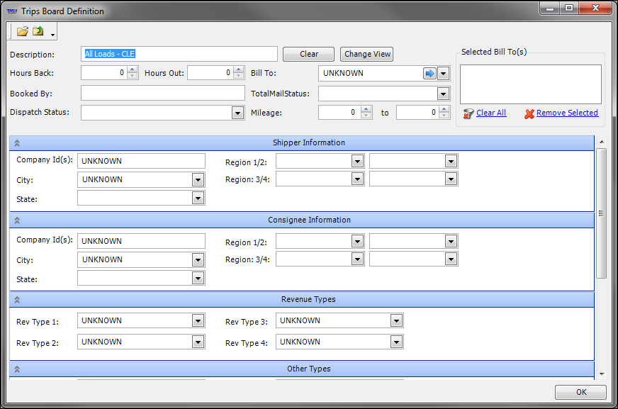Image resolution: width=618 pixels, height=409 pixels.
Task: Collapse the Shipper Information section
Action: 17,143
